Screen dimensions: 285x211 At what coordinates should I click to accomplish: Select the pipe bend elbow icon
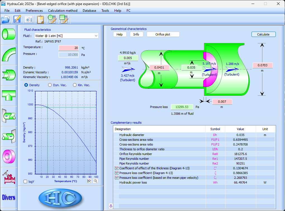click(9, 54)
